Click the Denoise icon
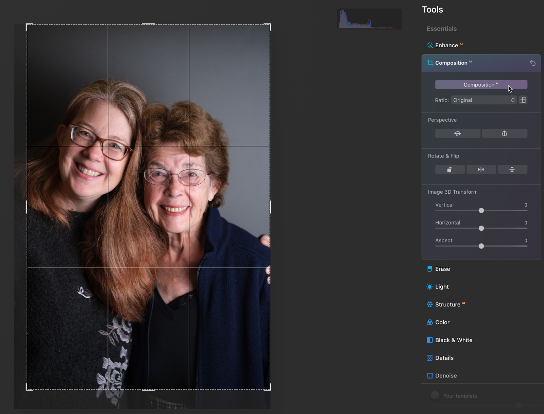This screenshot has width=544, height=414. (430, 376)
